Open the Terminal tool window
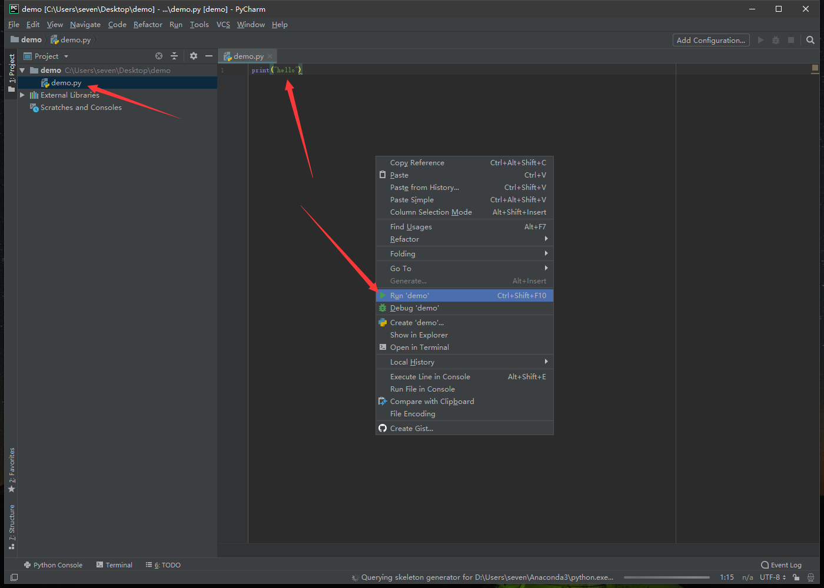Image resolution: width=824 pixels, height=588 pixels. [114, 565]
